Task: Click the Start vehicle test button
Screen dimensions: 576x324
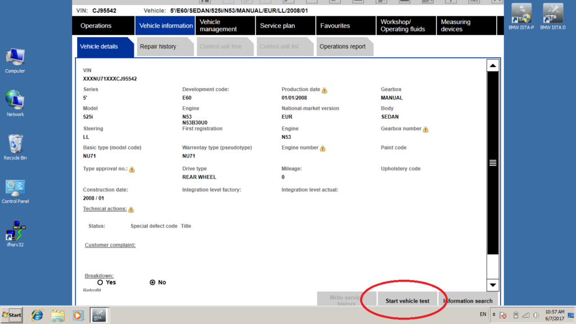Action: point(407,299)
